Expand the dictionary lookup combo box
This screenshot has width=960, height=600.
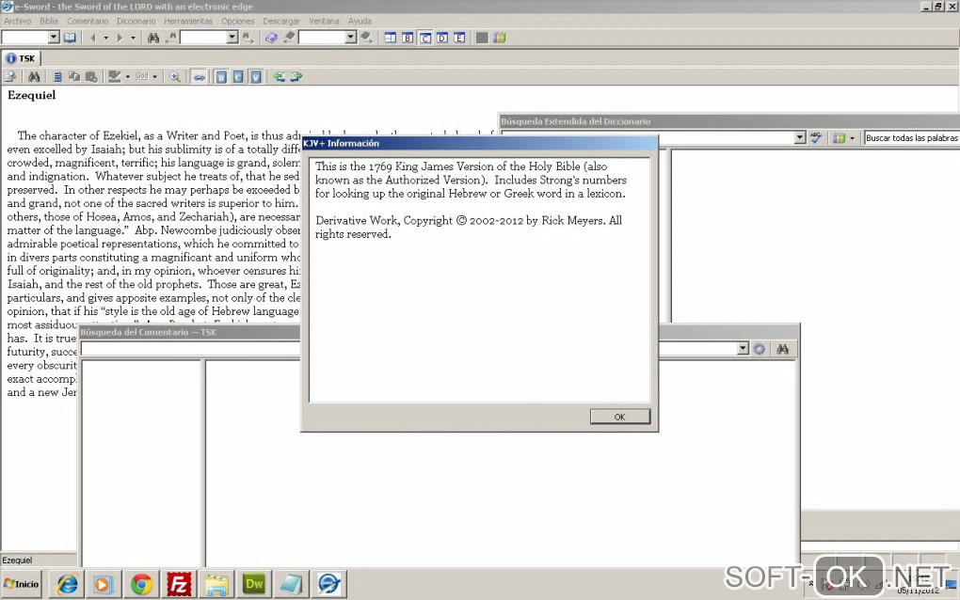click(350, 38)
